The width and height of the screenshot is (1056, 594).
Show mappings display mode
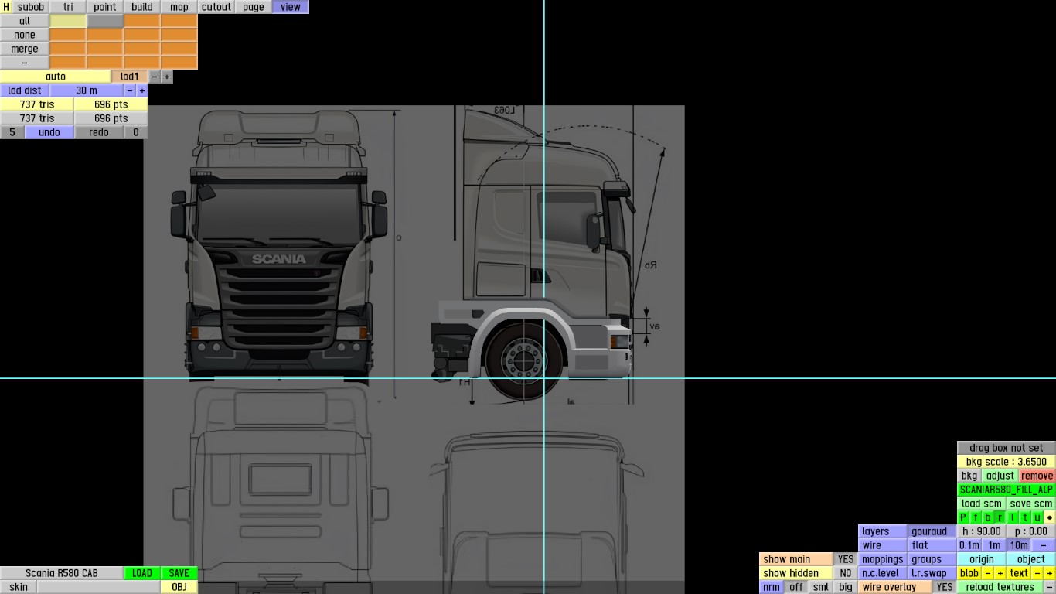click(x=883, y=559)
